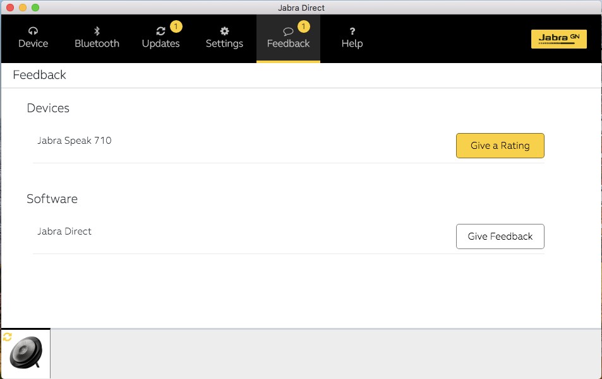Viewport: 602px width, 379px height.
Task: Click the Feedback page title
Action: click(39, 74)
